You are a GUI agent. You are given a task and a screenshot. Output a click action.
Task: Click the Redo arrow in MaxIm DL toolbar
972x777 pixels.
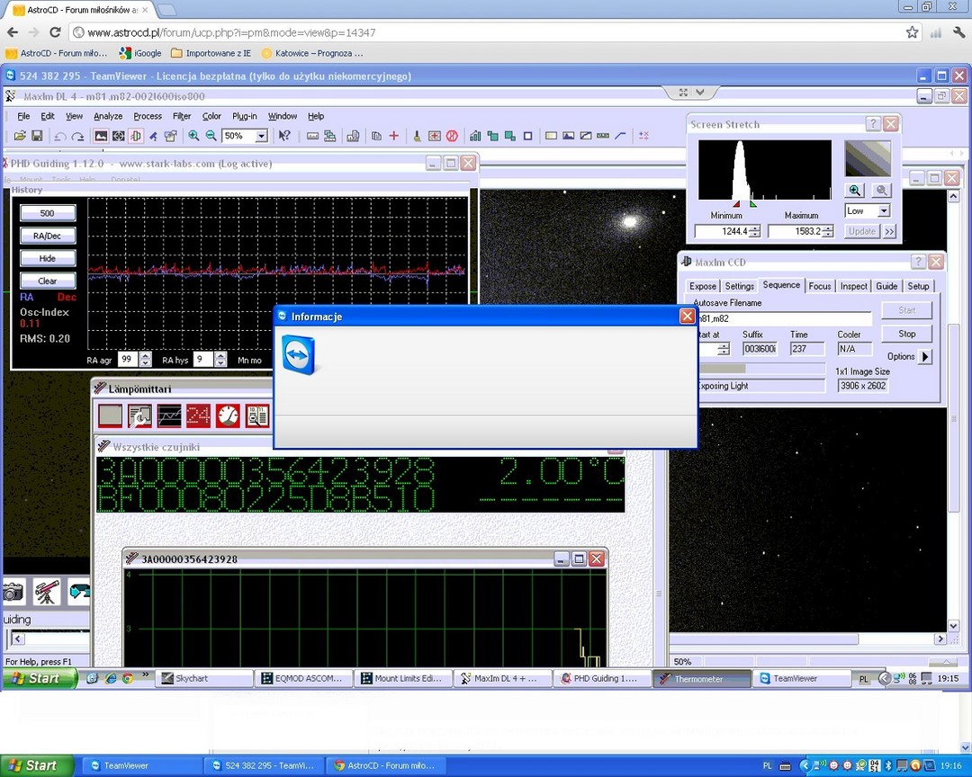click(77, 137)
